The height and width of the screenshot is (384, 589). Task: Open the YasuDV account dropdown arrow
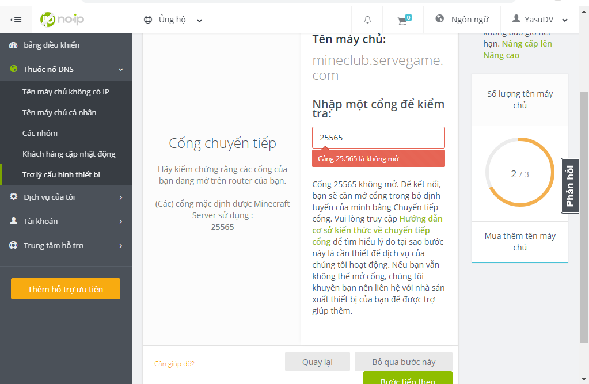point(565,20)
